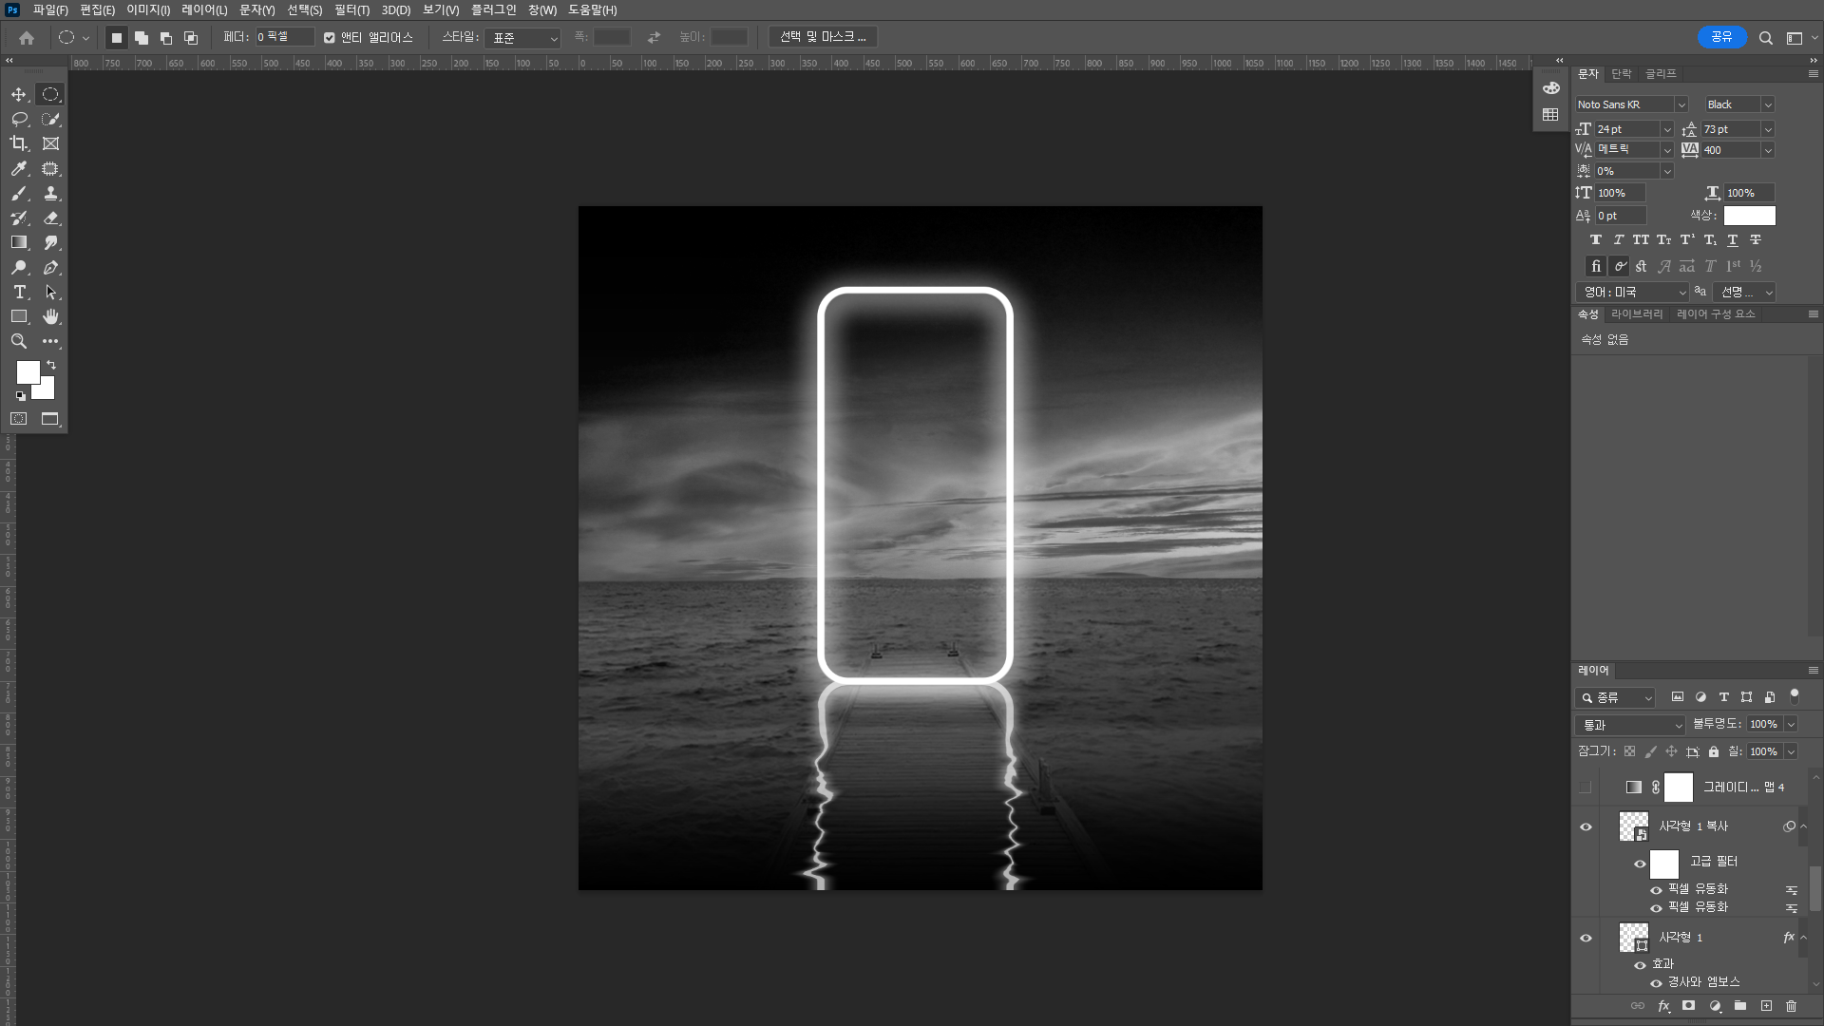Select the Move tool
1824x1026 pixels.
18,94
